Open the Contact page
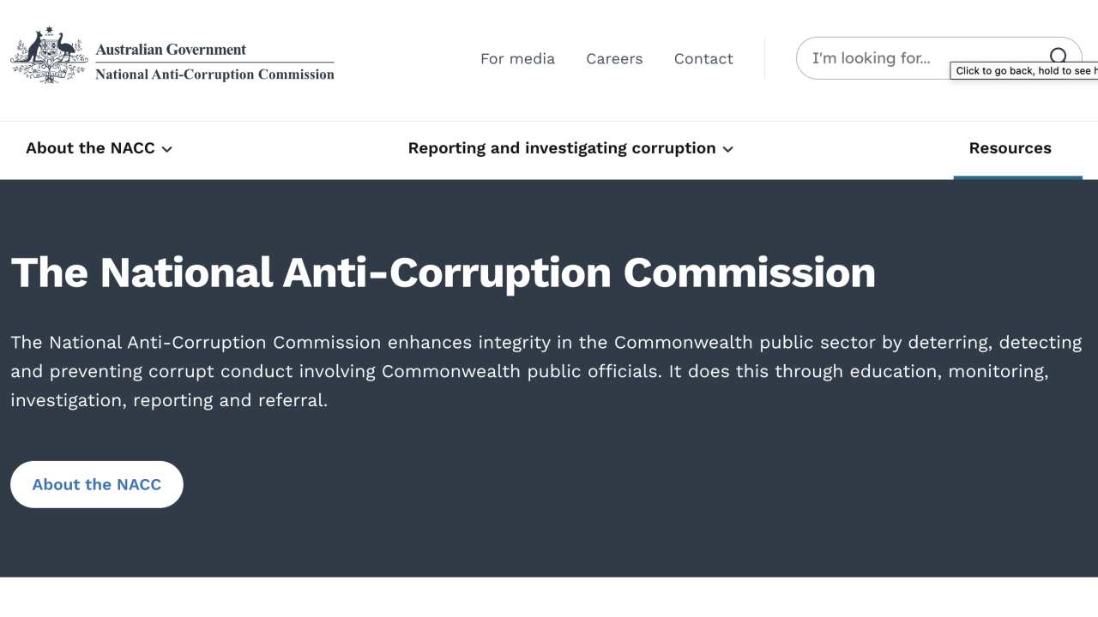Viewport: 1098px width, 617px height. (x=703, y=58)
